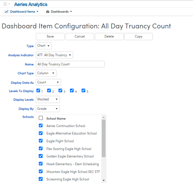Viewport: 193px width, 183px height.
Task: Click the Dashboards gauge icon
Action: point(48,11)
